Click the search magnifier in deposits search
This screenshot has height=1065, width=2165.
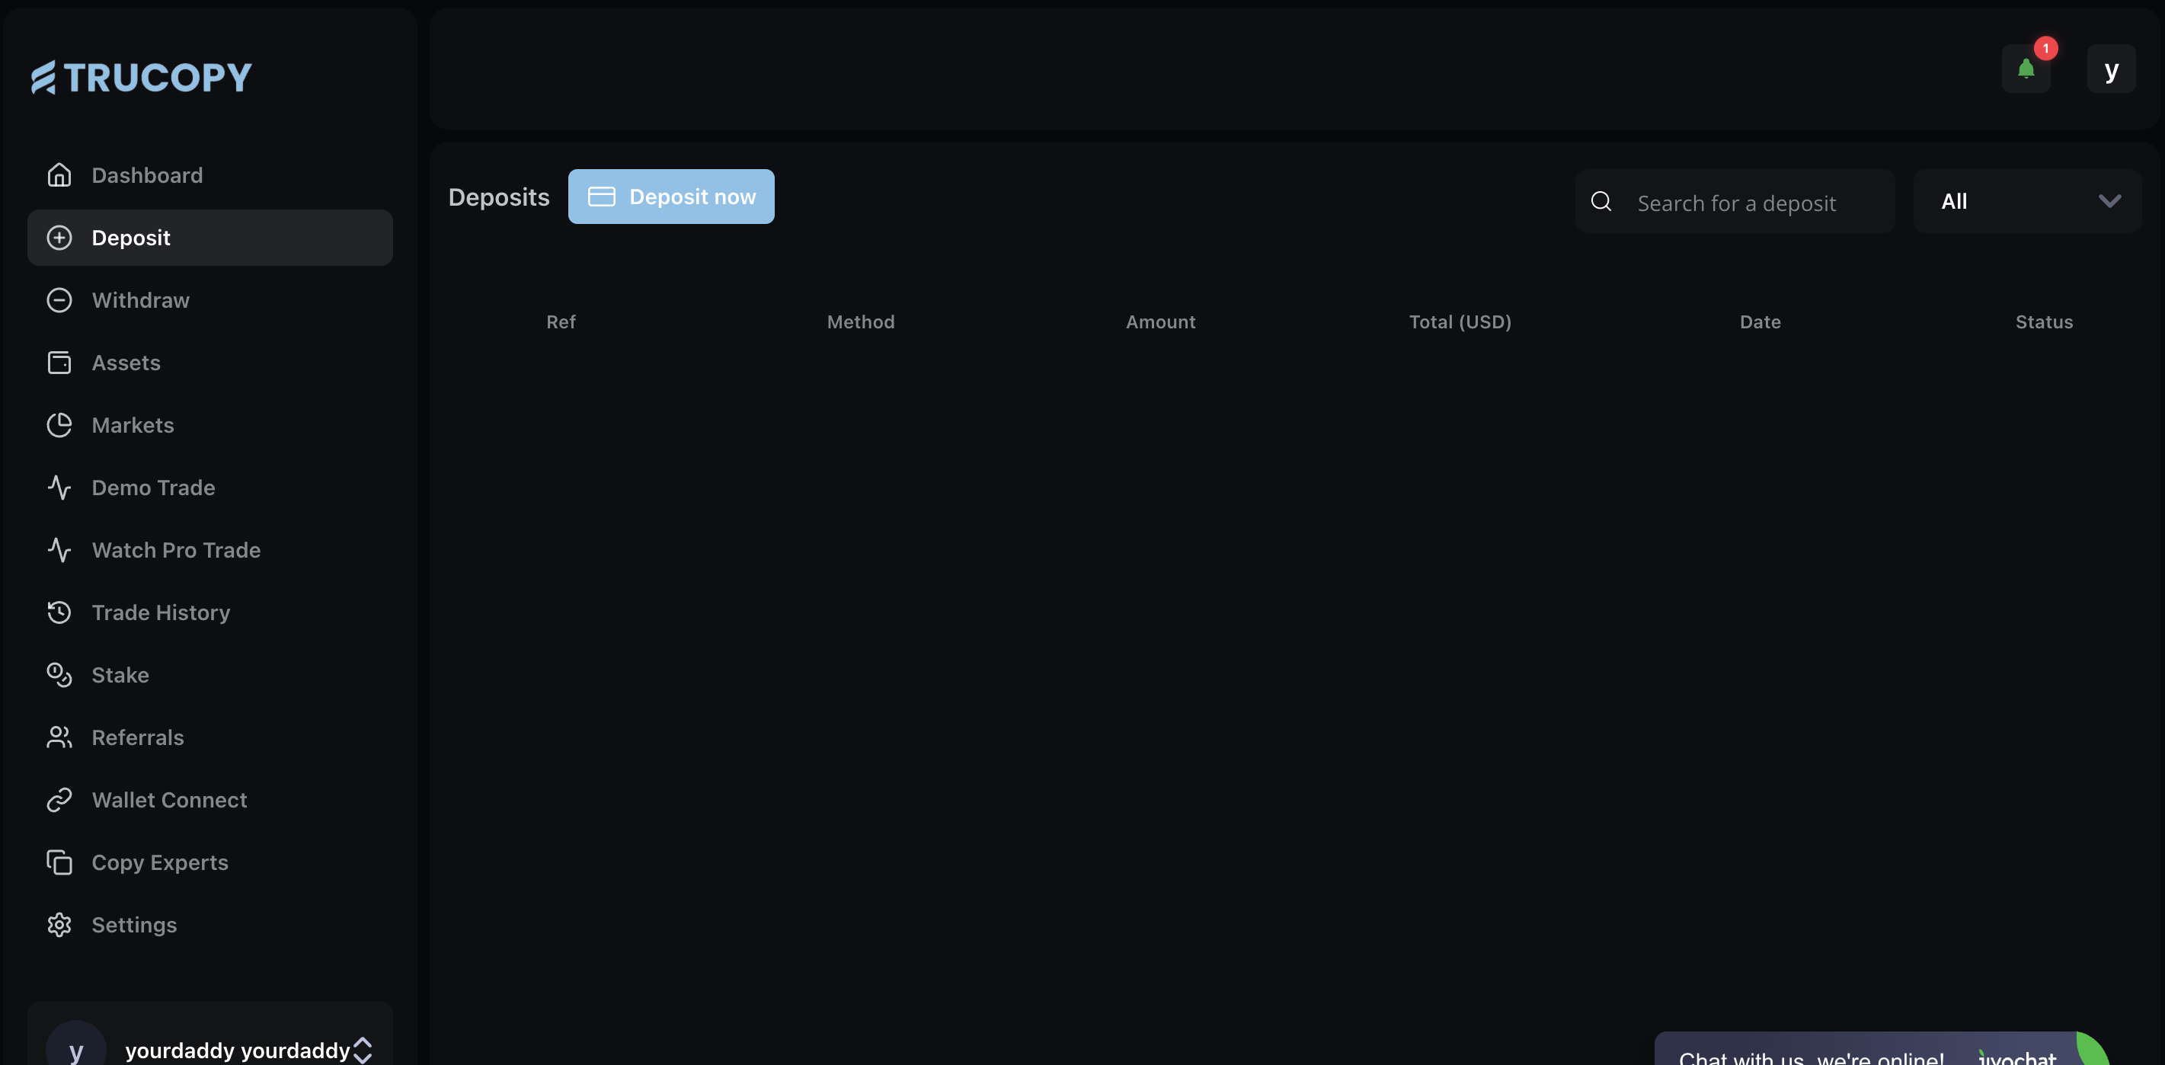1601,202
